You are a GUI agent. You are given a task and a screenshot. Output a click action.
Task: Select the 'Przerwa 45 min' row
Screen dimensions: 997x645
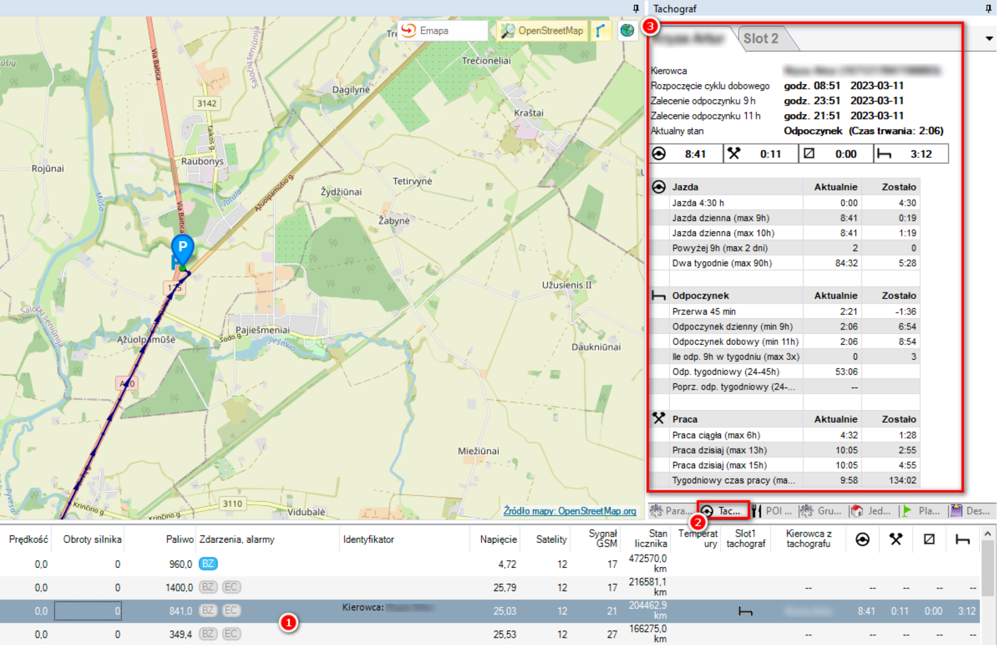(784, 311)
